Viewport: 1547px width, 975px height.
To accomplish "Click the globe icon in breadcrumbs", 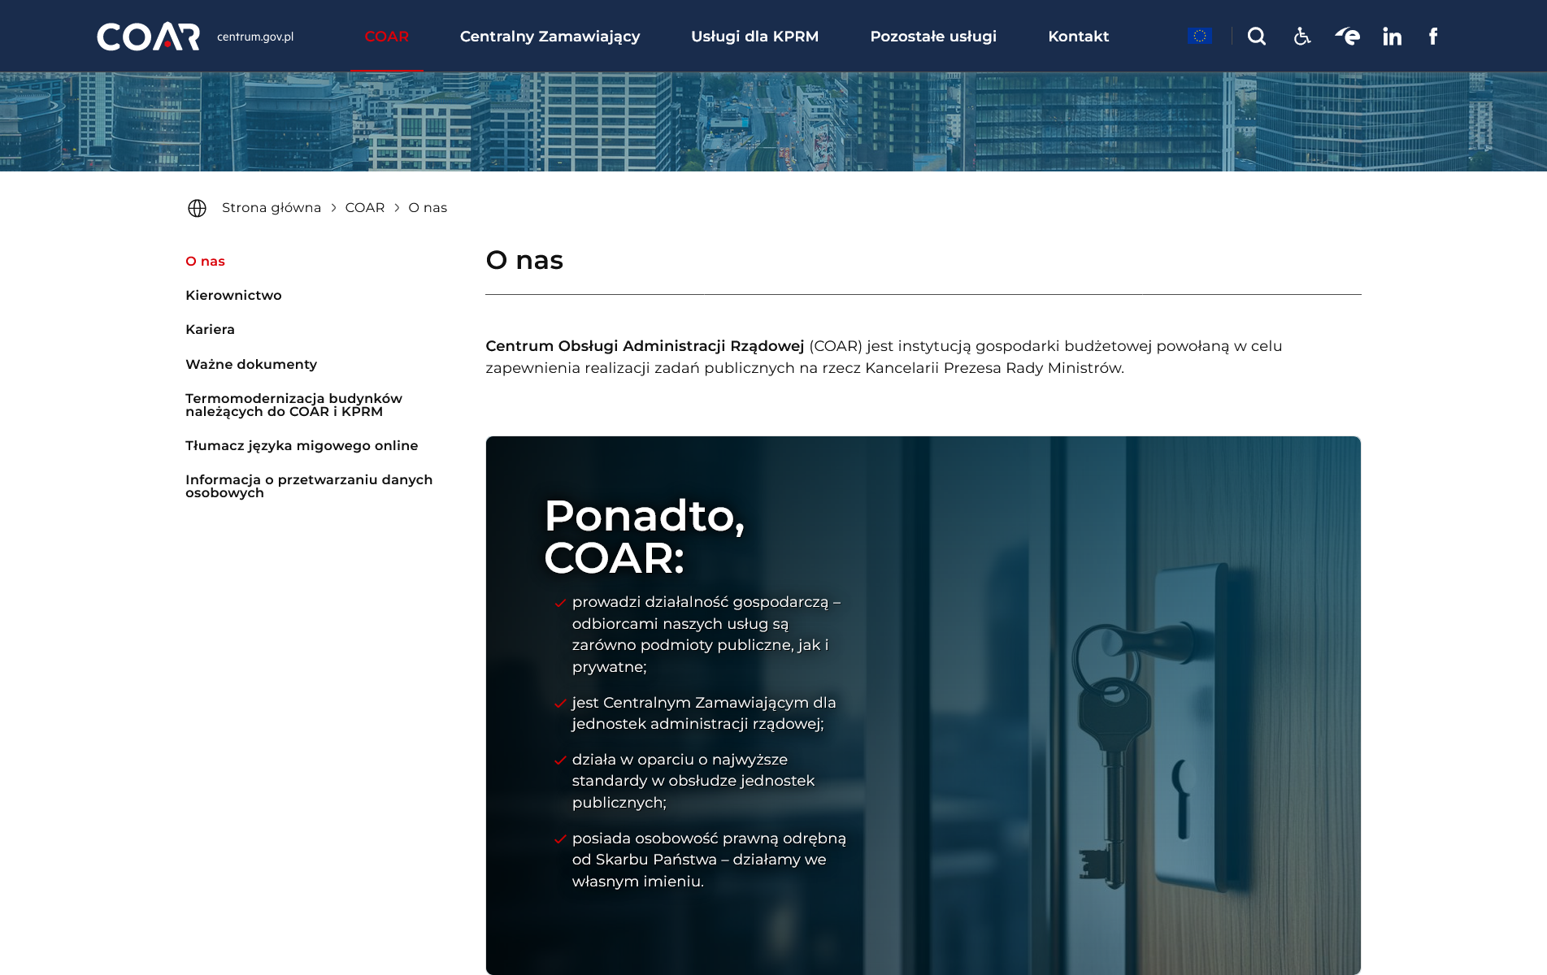I will (197, 208).
